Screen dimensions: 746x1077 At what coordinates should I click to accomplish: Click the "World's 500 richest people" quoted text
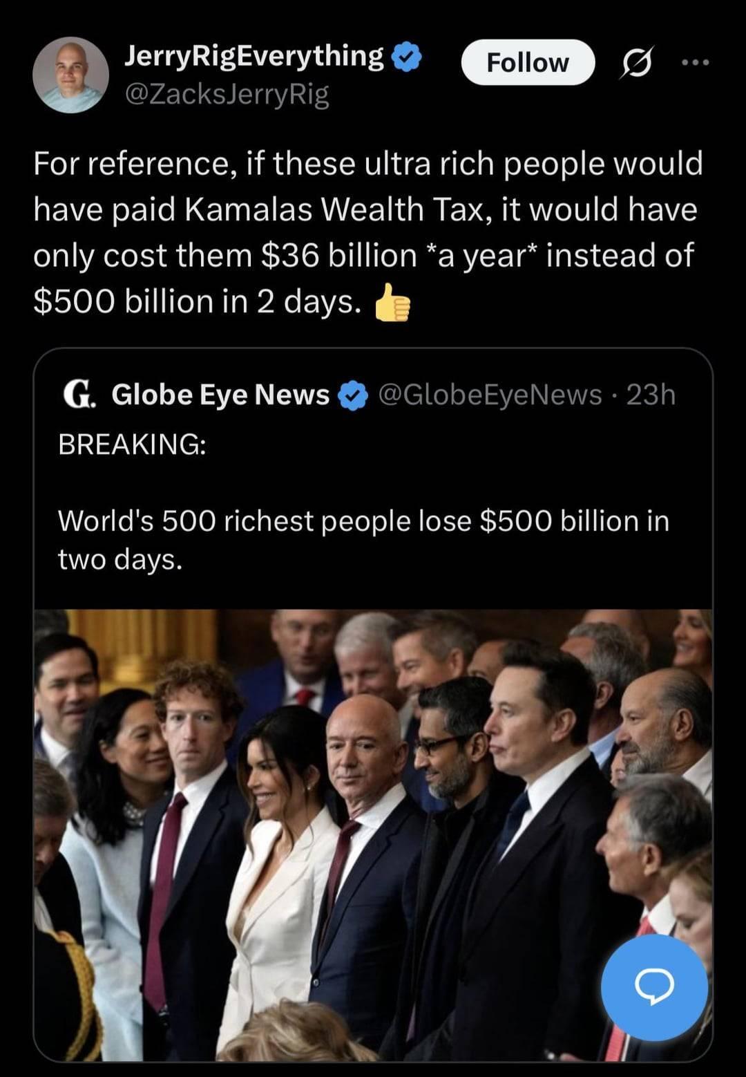tap(363, 521)
